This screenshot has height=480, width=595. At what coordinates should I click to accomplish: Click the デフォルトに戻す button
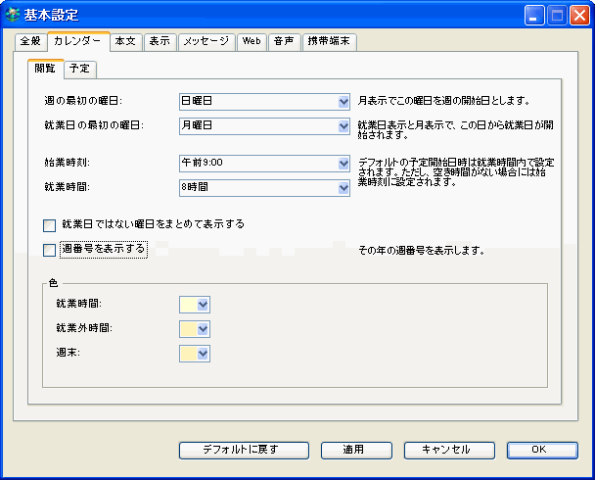pyautogui.click(x=240, y=450)
